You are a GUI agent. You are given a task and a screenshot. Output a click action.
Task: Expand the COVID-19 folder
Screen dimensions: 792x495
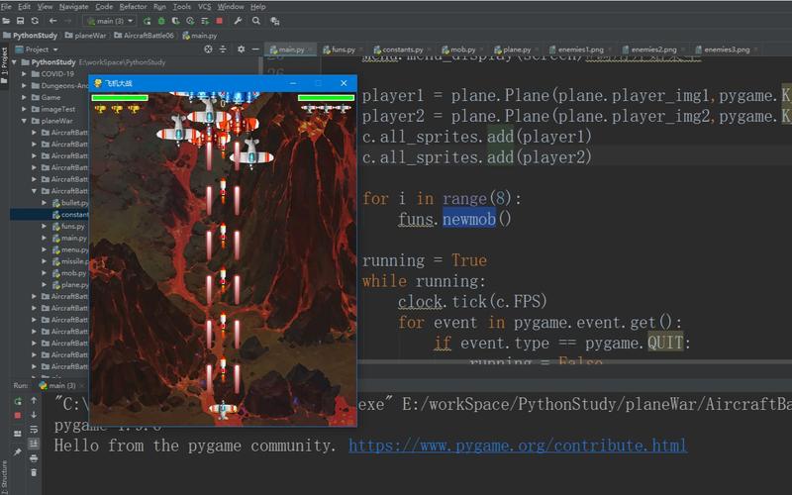24,73
